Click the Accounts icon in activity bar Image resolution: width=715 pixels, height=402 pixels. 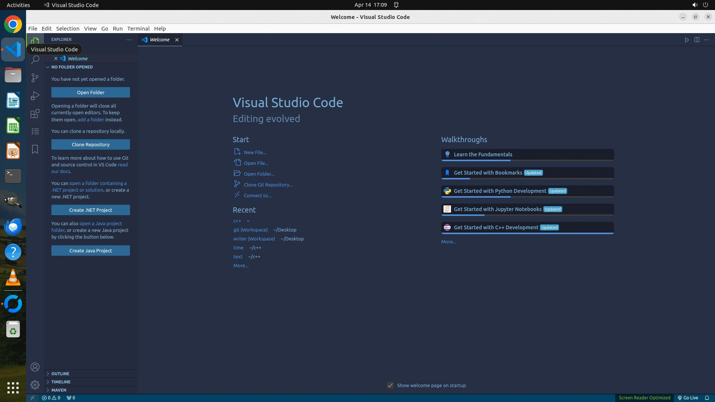coord(35,367)
